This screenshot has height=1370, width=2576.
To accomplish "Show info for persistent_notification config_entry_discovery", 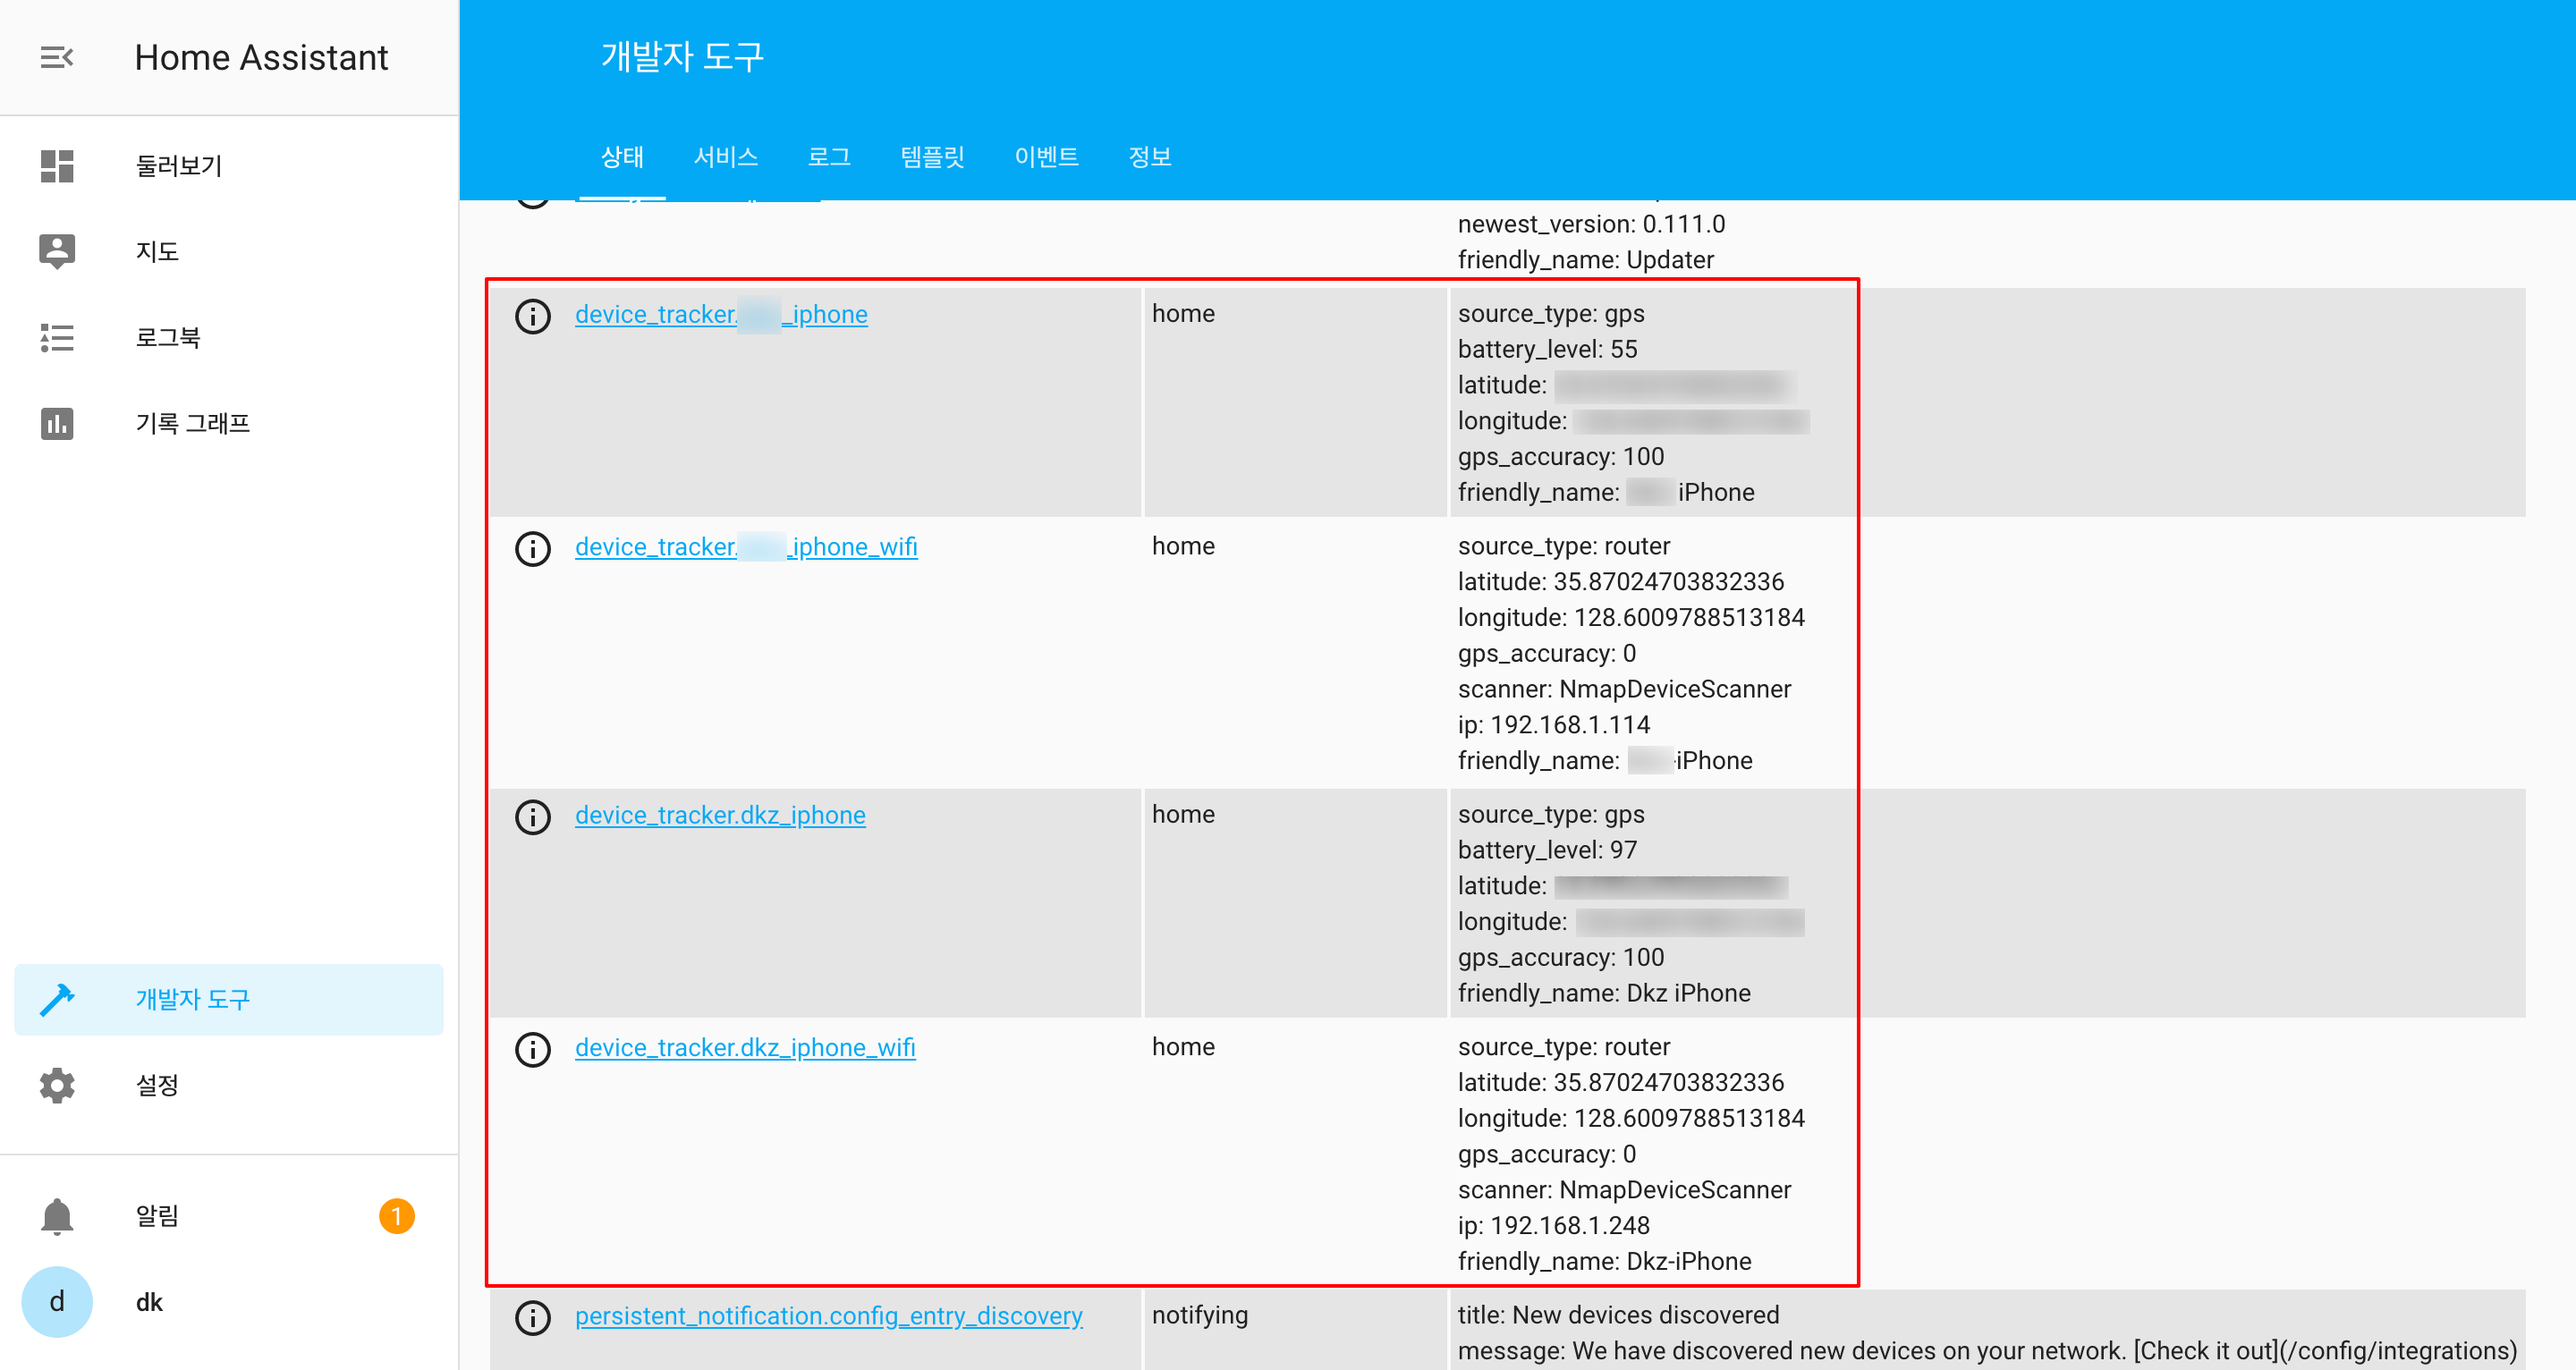I will tap(533, 1317).
